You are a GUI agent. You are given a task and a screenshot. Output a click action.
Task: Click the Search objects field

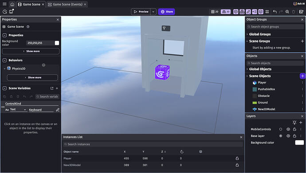pos(275,63)
